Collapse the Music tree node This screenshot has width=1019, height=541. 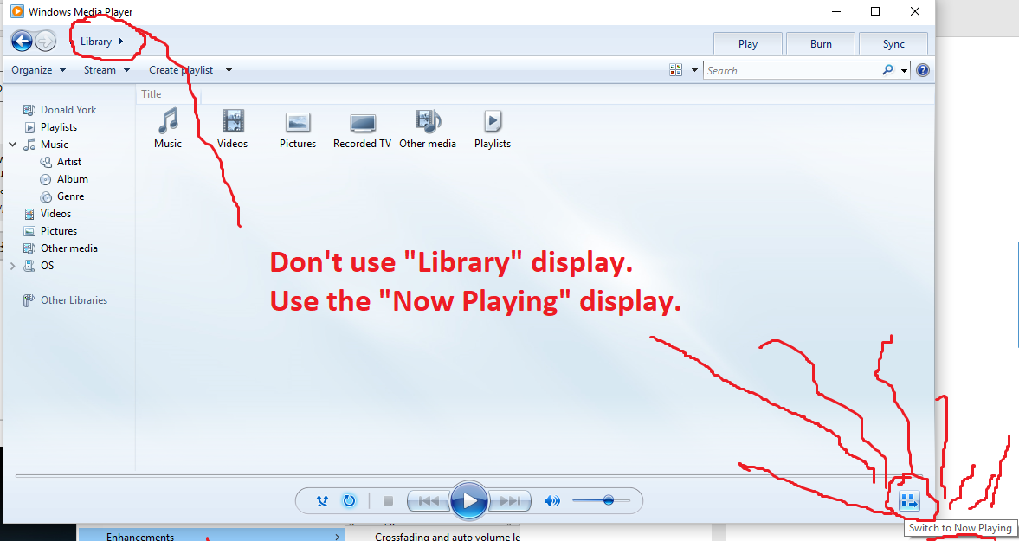pos(12,145)
